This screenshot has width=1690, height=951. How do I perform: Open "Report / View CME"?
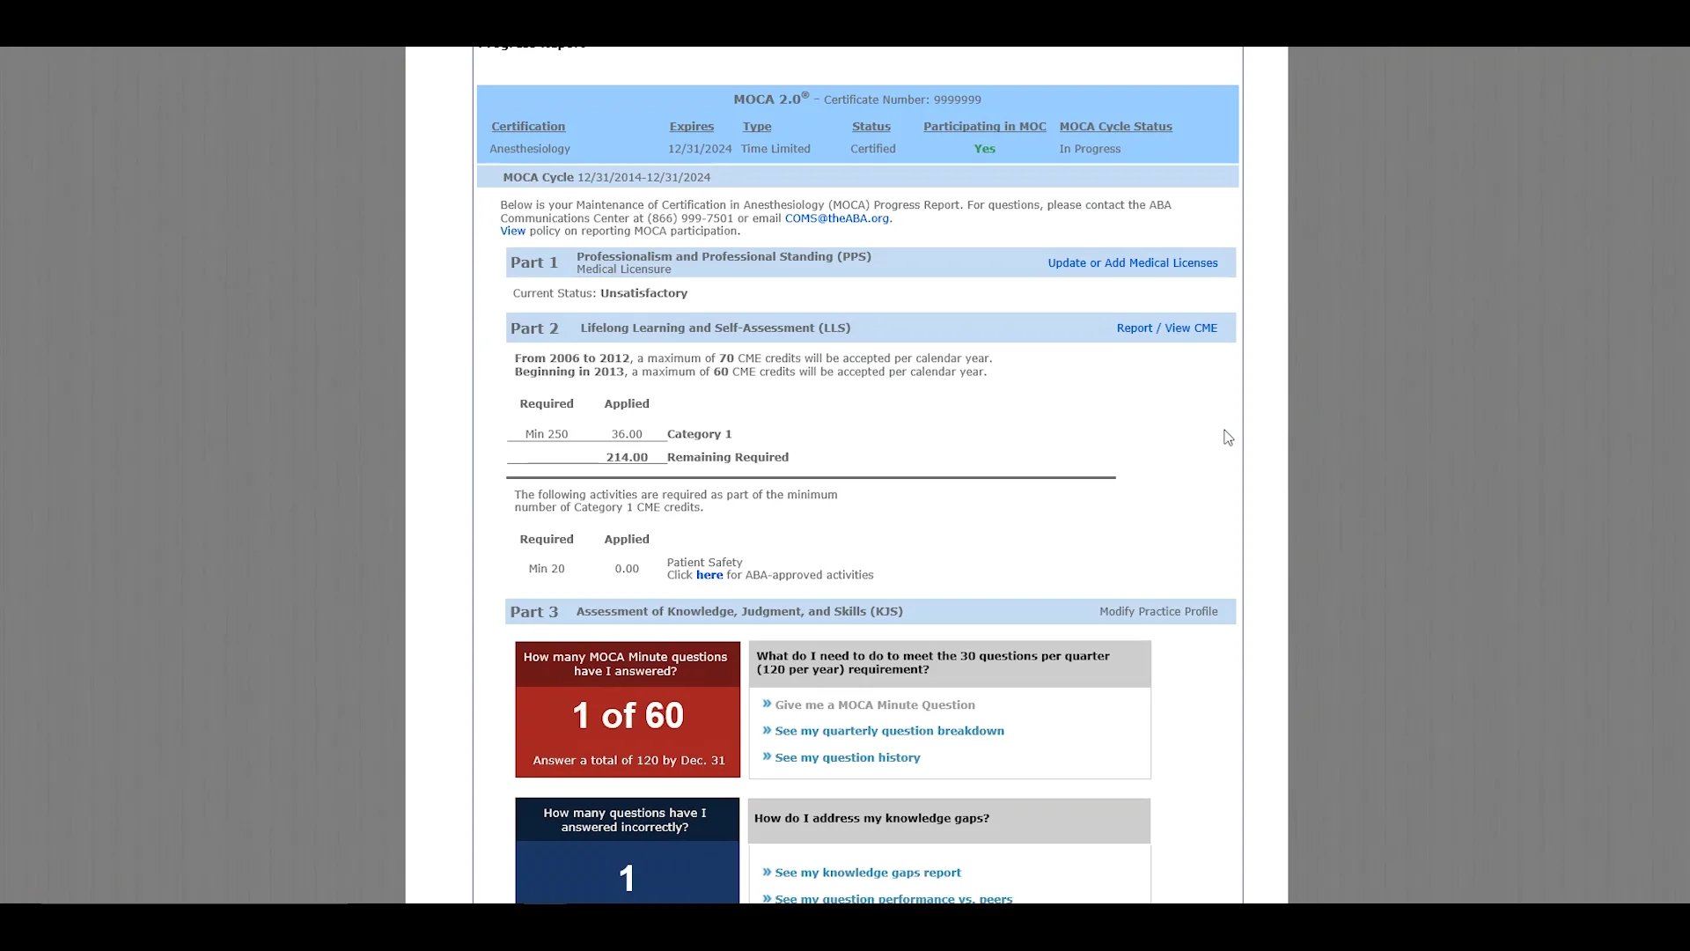pos(1166,328)
